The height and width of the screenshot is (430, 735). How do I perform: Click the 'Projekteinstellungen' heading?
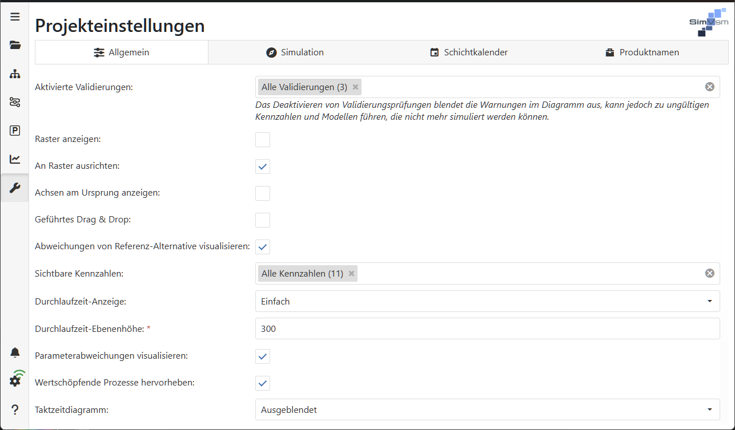click(x=120, y=26)
